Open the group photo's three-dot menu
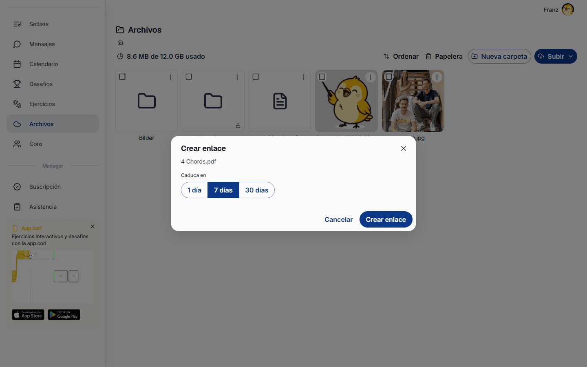 pos(437,77)
